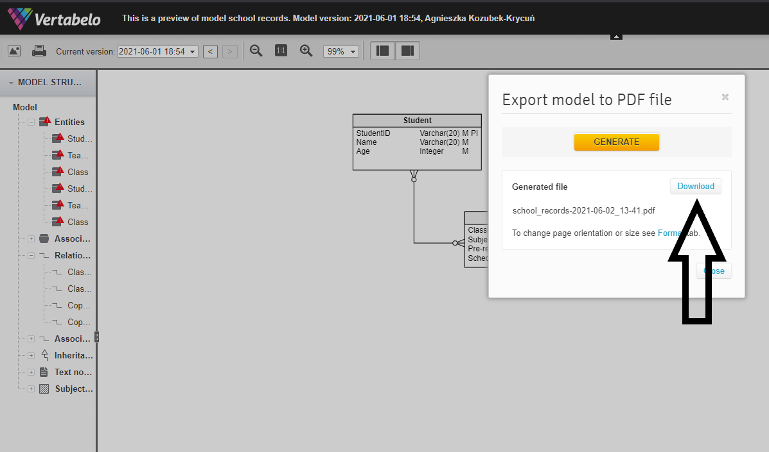The image size is (769, 452).
Task: Go to previous model version arrow
Action: click(x=210, y=51)
